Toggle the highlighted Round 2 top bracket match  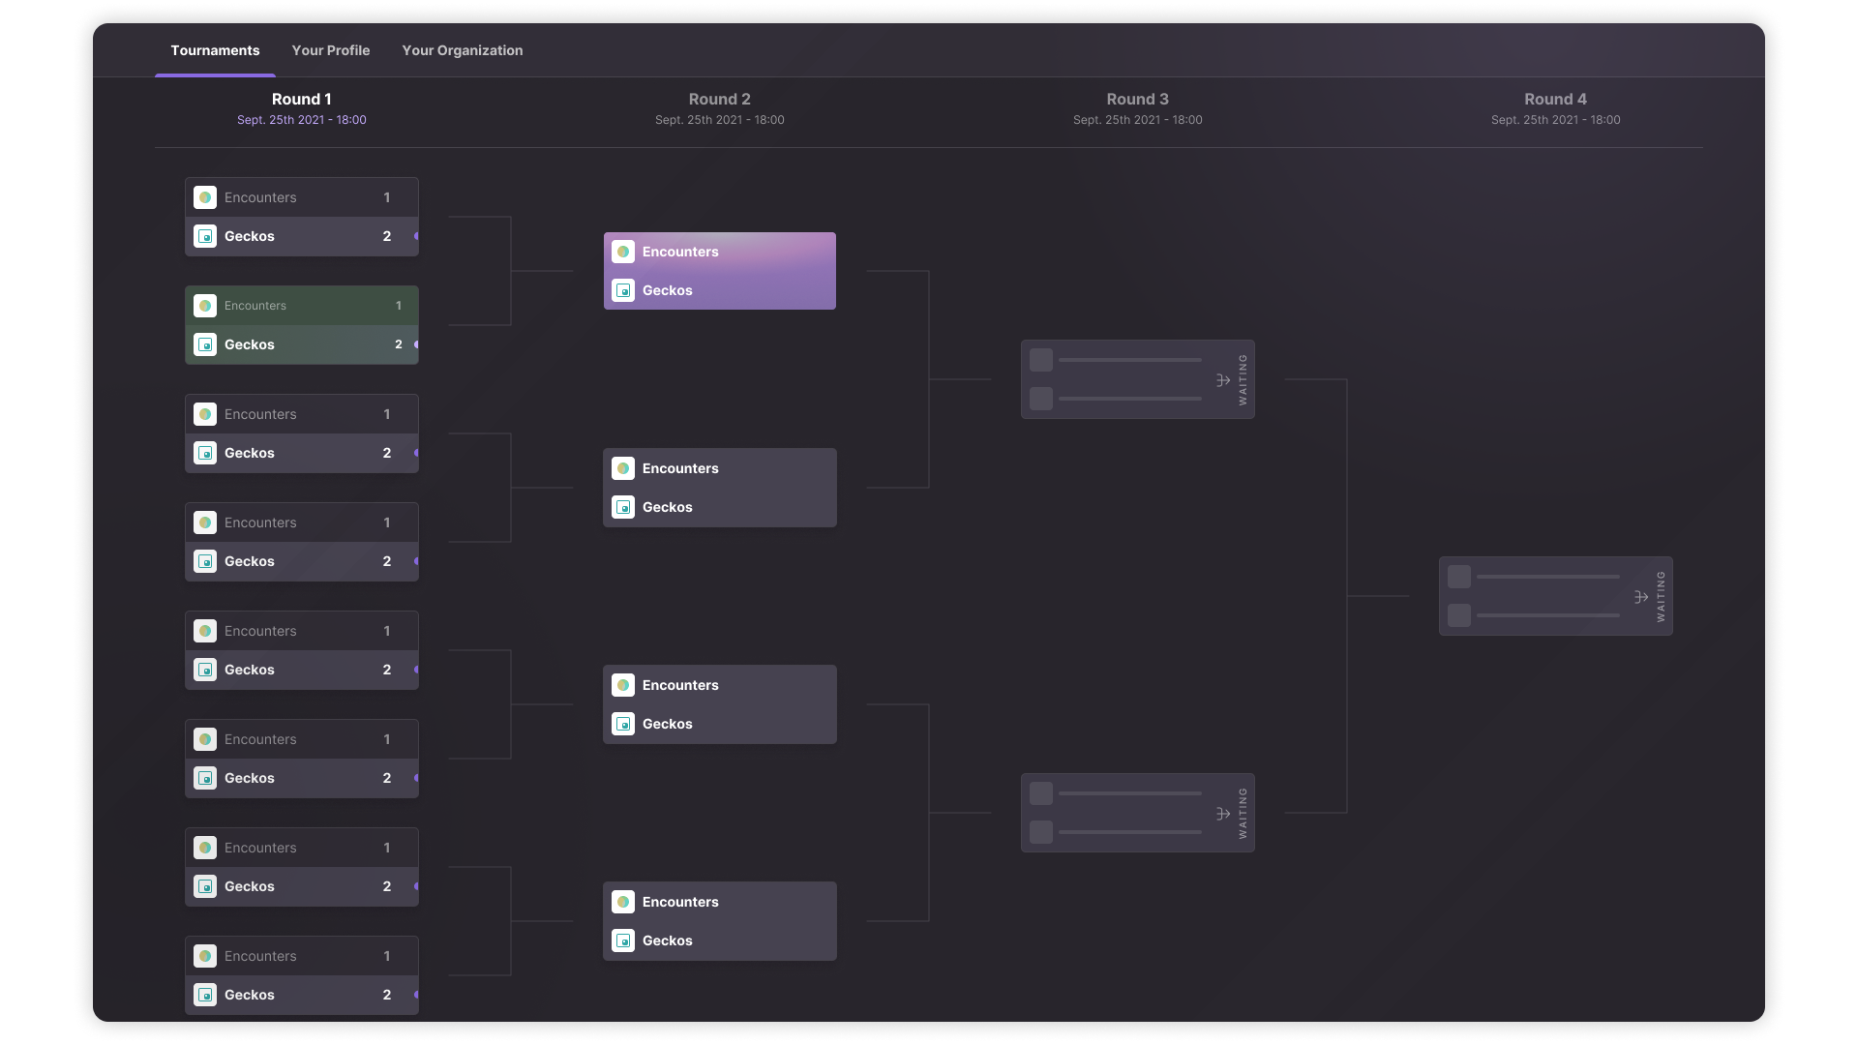[x=718, y=271]
